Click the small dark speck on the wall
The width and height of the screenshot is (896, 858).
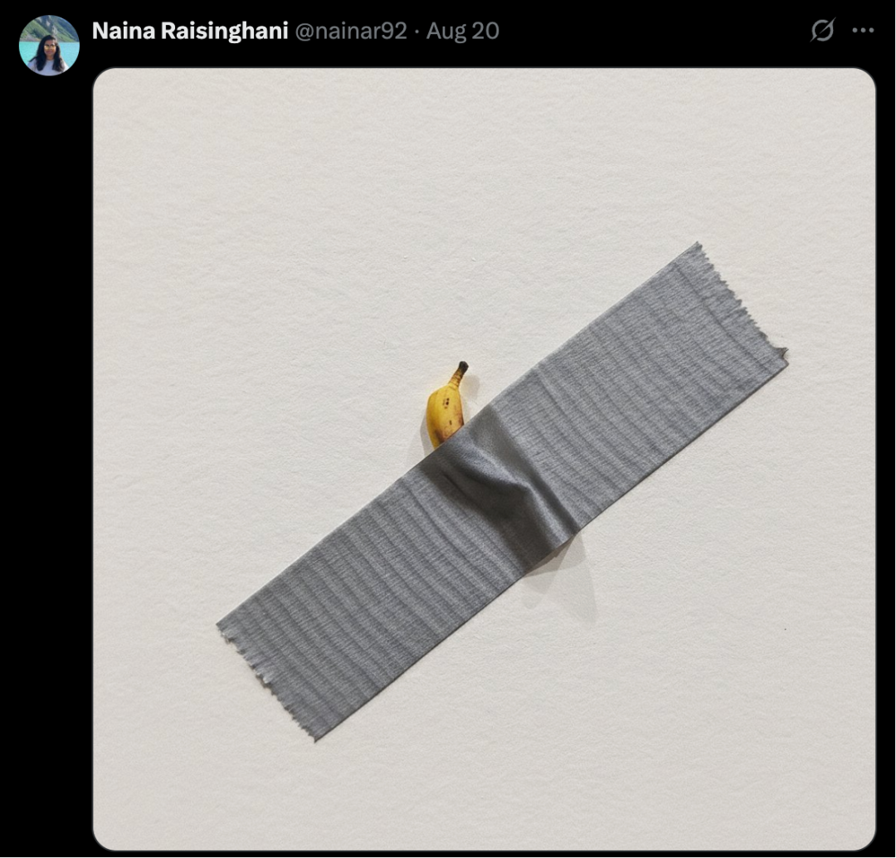[x=786, y=629]
